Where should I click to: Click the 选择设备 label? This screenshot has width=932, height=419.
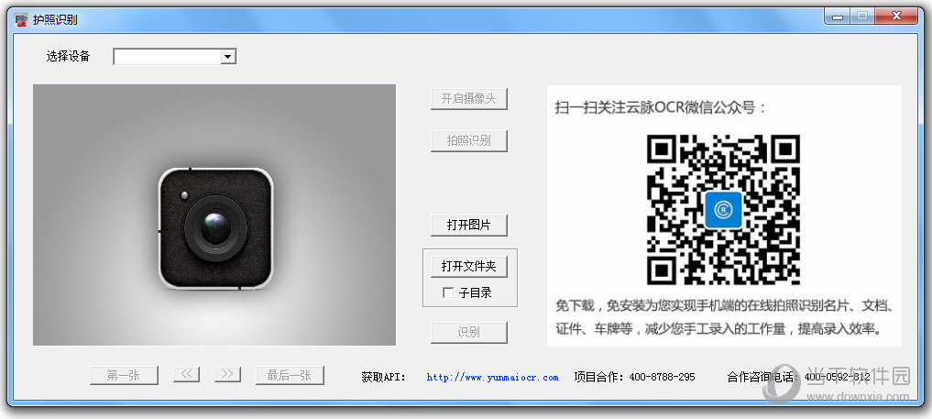tap(69, 57)
